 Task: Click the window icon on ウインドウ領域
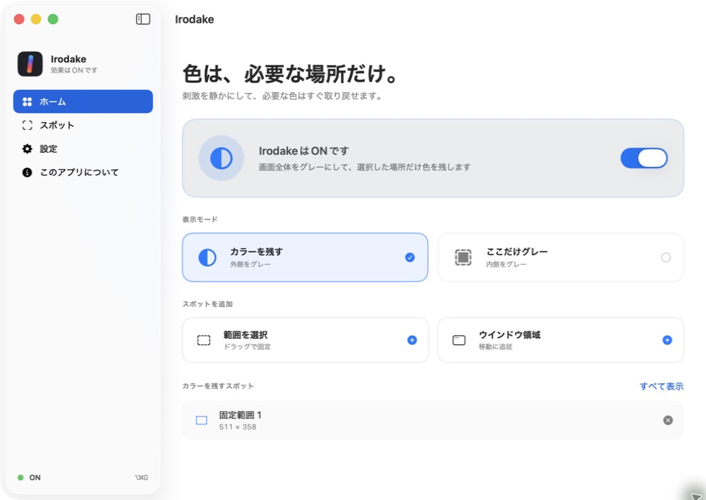(x=459, y=340)
